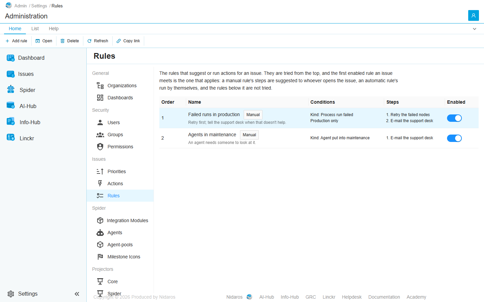
Task: Click the Linckr icon in sidebar
Action: tap(11, 138)
